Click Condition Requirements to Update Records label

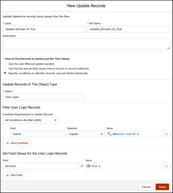pos(28,115)
